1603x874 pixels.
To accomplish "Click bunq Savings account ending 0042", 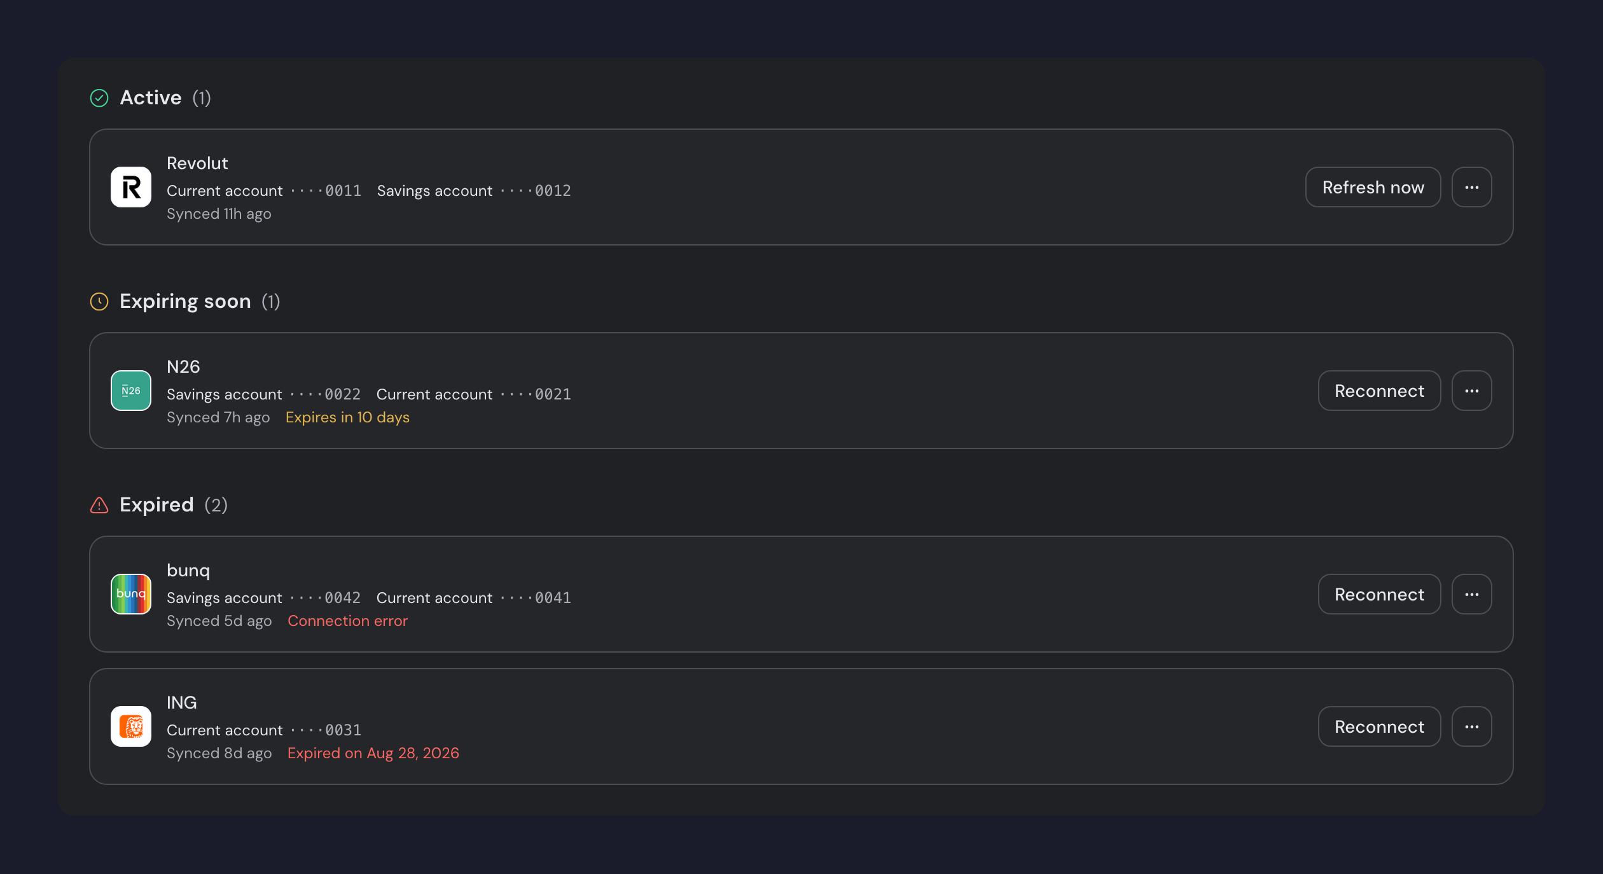I will (x=264, y=598).
